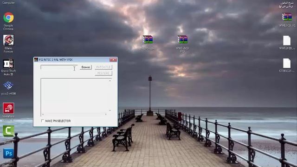Click the output box scroll-left arrow
This screenshot has height=167, width=297.
point(43,114)
